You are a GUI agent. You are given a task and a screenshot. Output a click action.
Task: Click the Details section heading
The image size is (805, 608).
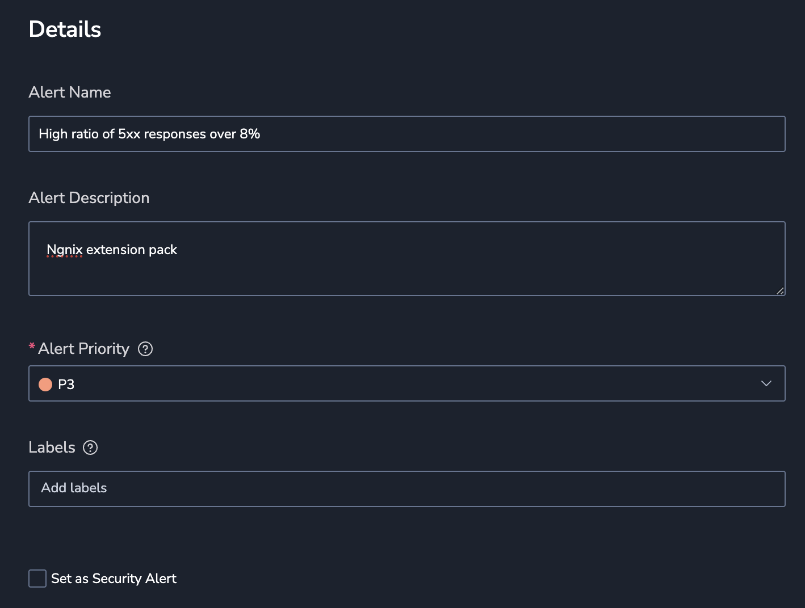[65, 29]
